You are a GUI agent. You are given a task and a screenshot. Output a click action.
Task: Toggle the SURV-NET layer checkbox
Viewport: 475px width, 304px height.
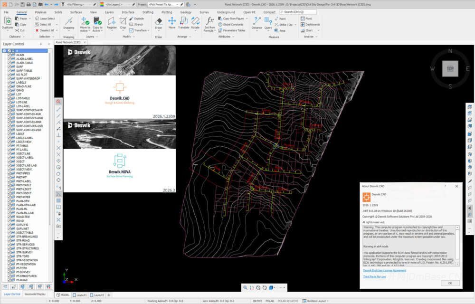point(9,228)
